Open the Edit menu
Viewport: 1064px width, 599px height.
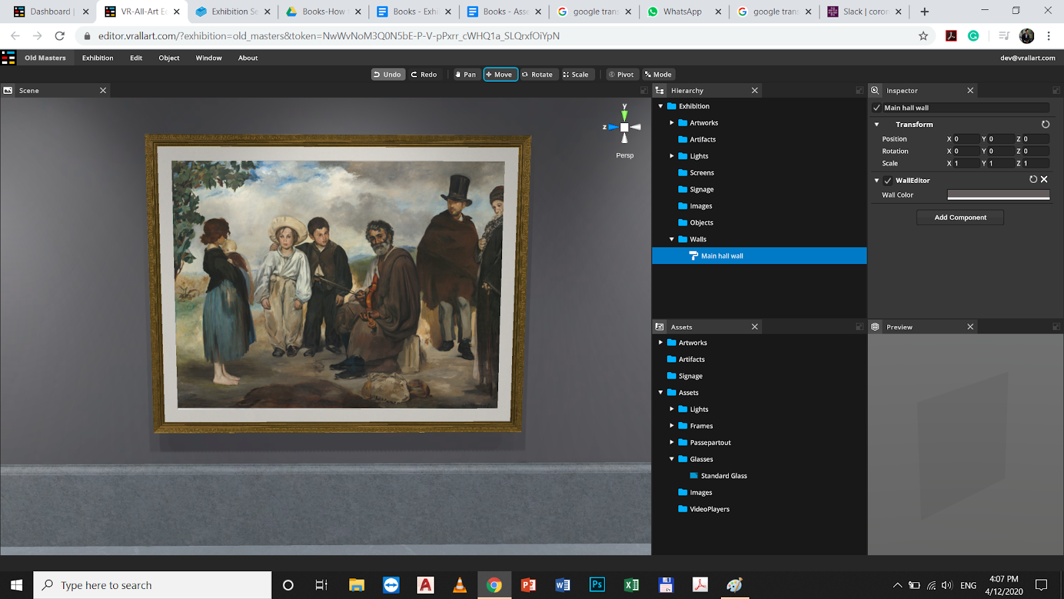pyautogui.click(x=136, y=58)
